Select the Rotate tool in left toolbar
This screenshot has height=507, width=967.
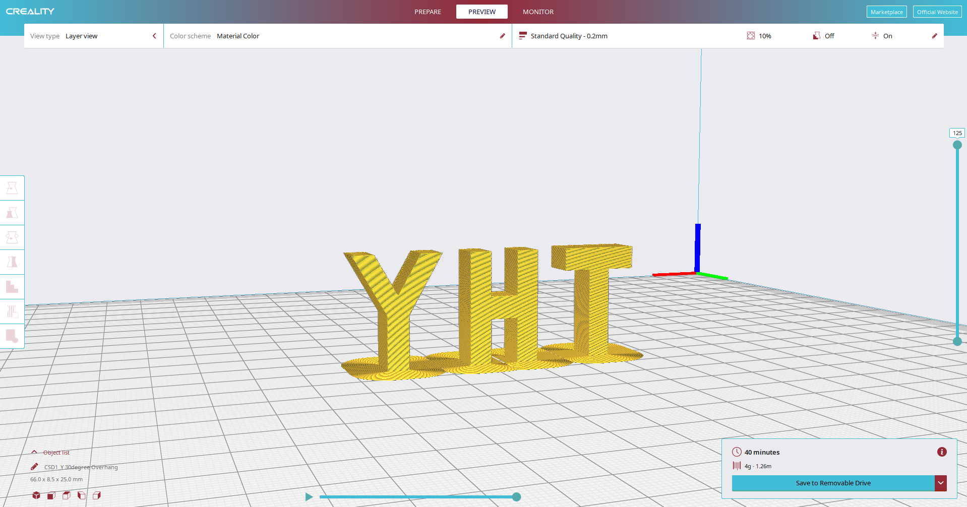[x=12, y=237]
